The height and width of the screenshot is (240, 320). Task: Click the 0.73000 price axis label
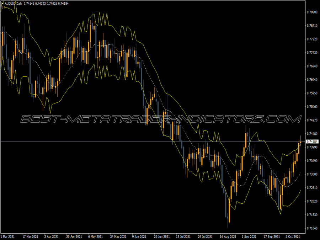312,174
